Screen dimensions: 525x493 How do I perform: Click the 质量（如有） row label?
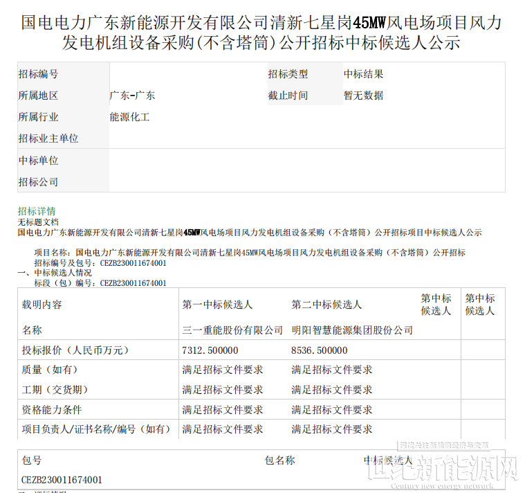tap(50, 370)
